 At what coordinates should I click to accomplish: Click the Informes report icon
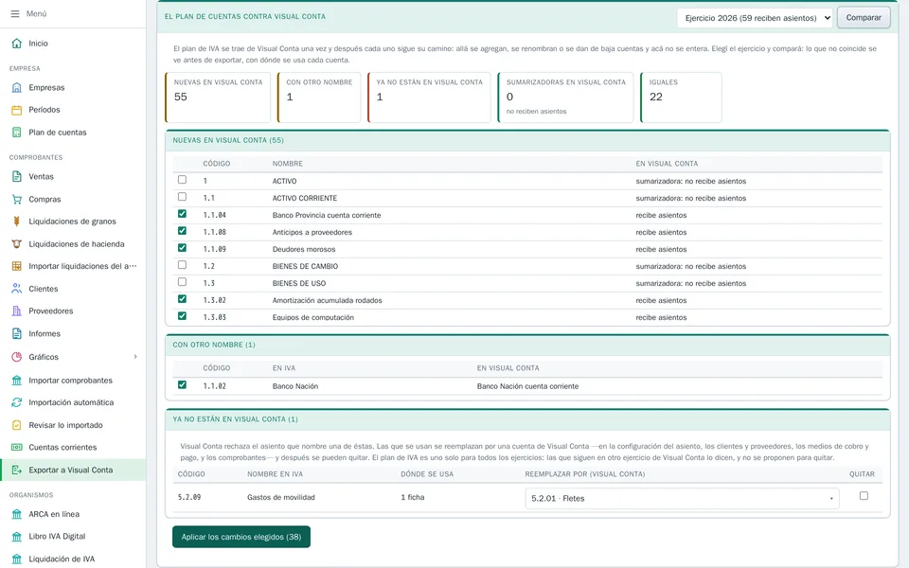[17, 334]
